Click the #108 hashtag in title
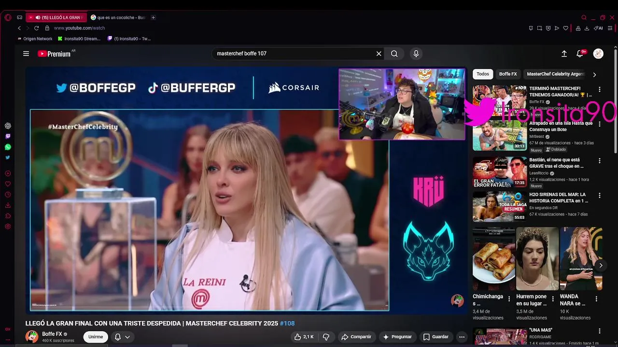The width and height of the screenshot is (618, 347). coord(287,323)
